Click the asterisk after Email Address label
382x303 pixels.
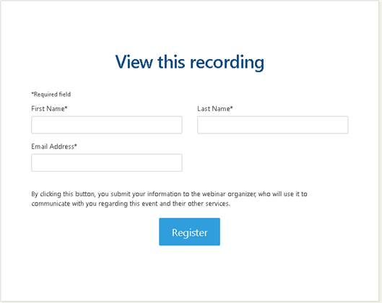tap(76, 145)
